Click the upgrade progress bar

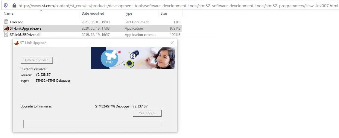tap(92, 124)
